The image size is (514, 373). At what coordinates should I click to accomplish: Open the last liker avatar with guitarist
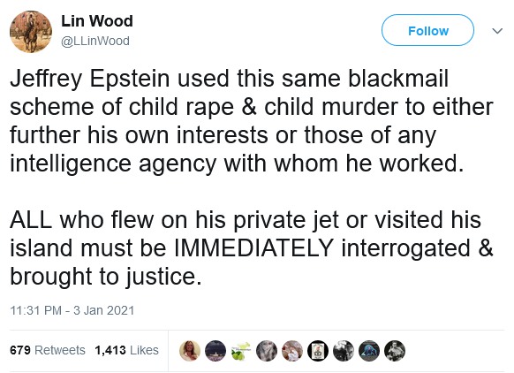pos(395,351)
